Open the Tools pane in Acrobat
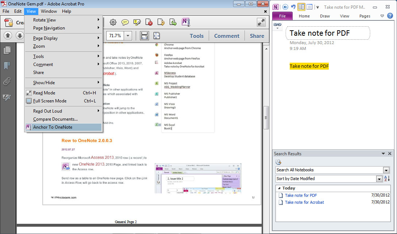This screenshot has width=397, height=234. coord(197,36)
